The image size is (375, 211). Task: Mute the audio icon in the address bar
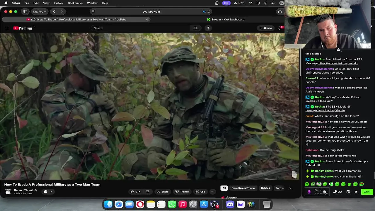[x=204, y=11]
